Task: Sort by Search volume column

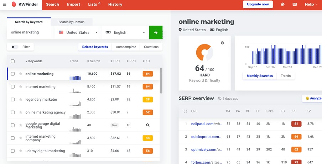Action: tap(94, 61)
